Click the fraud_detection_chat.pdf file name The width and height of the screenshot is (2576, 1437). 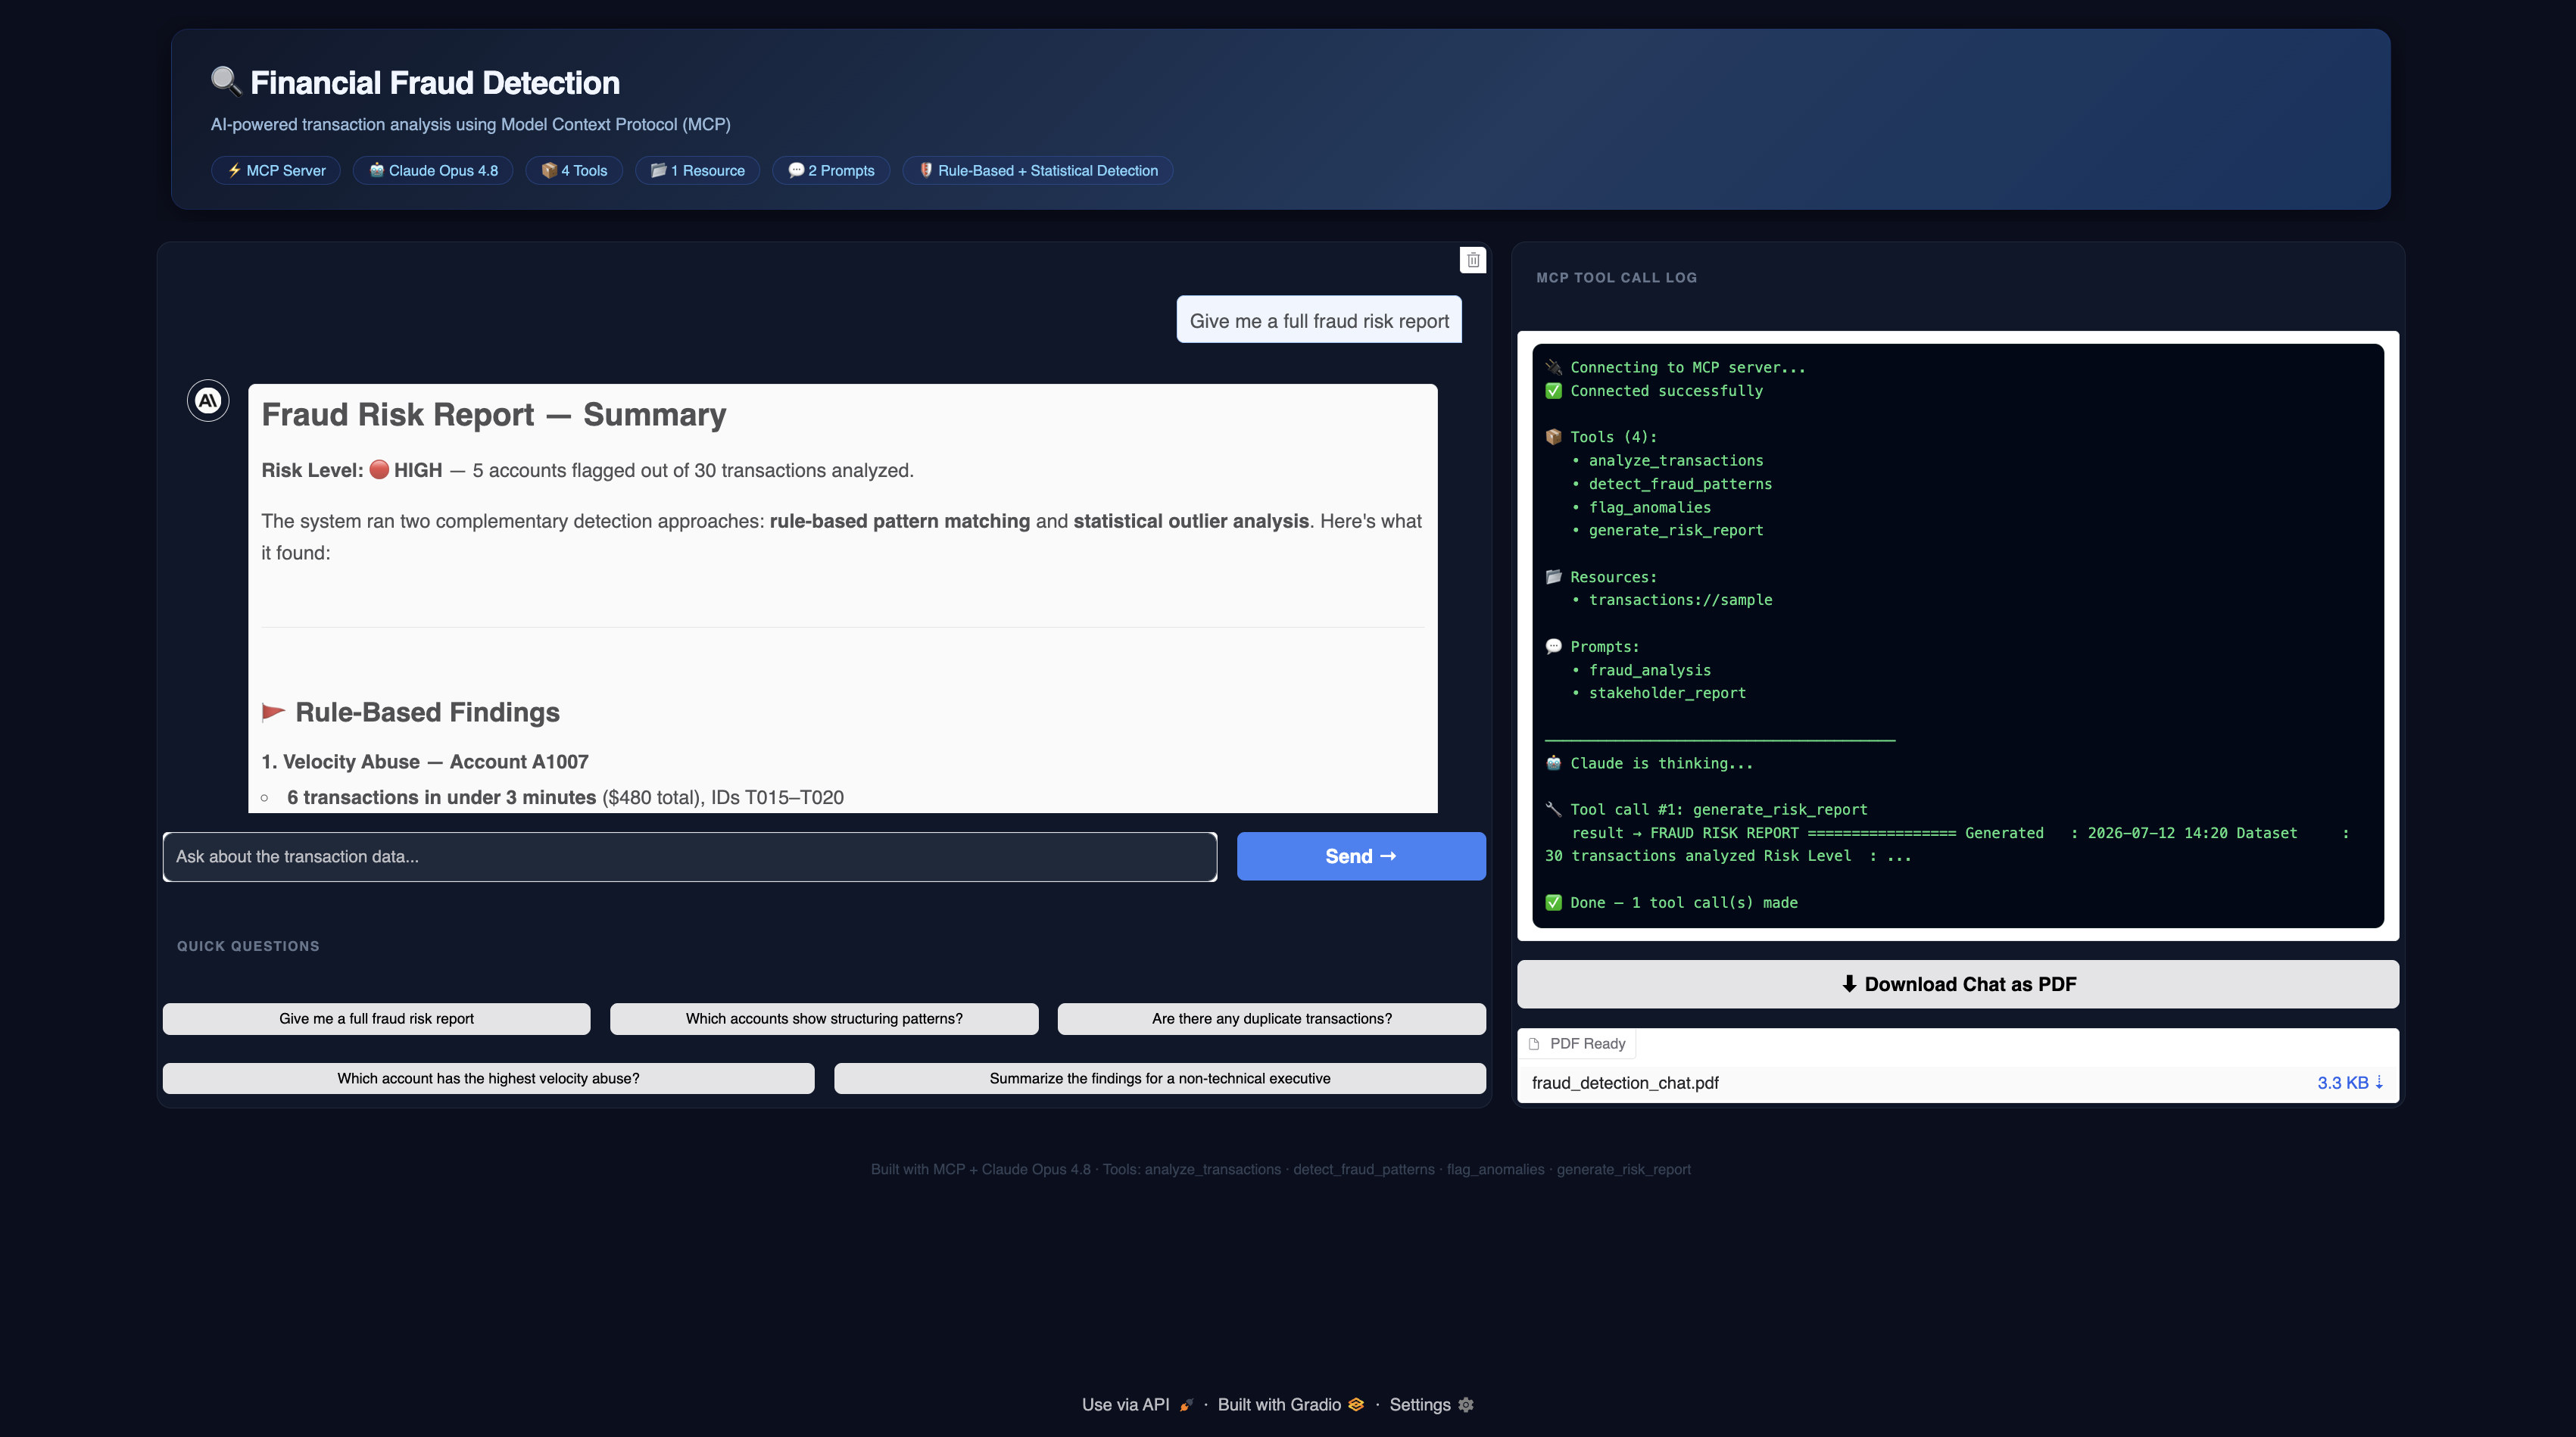[1625, 1083]
